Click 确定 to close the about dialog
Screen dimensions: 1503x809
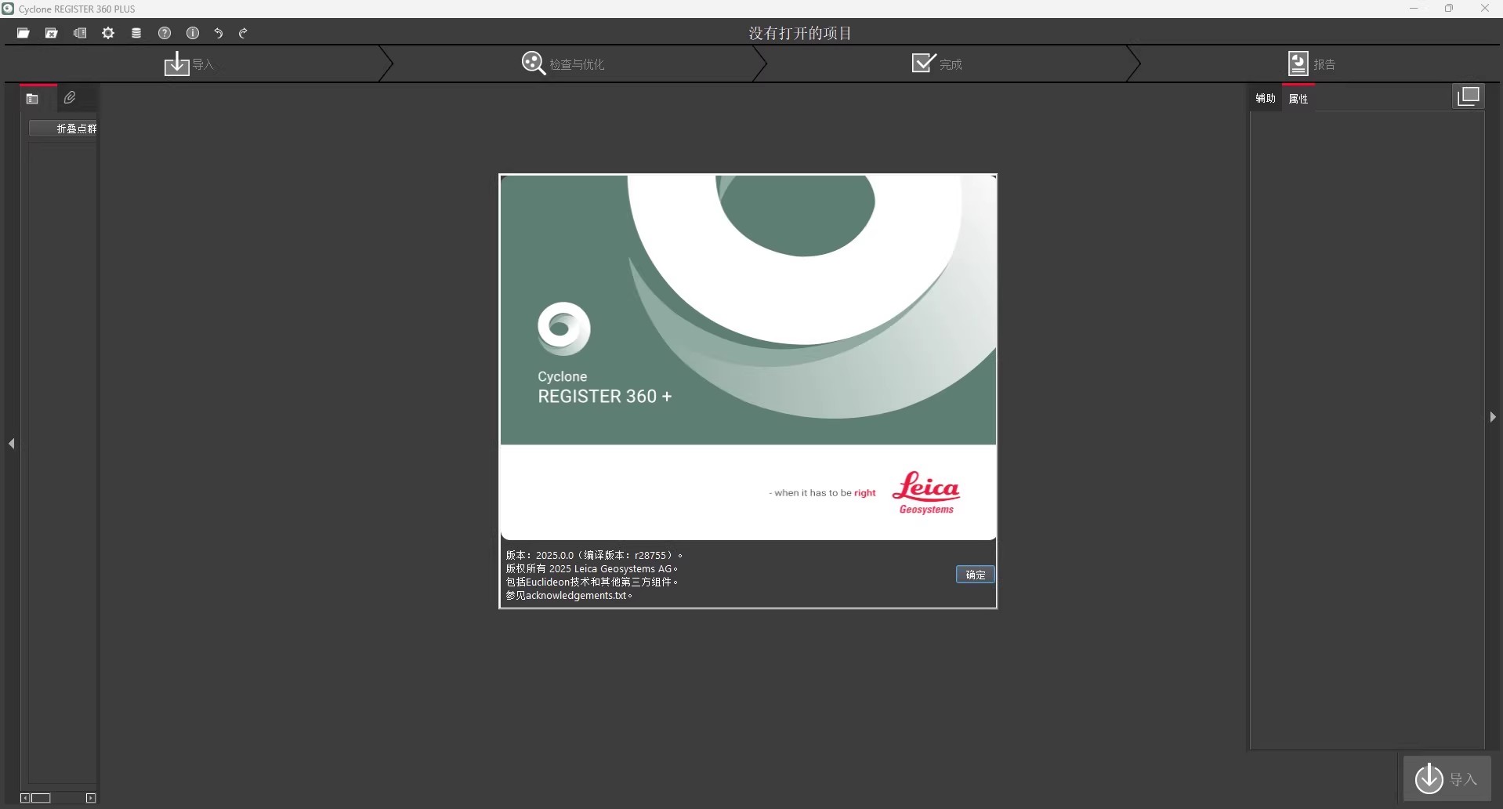click(x=976, y=575)
